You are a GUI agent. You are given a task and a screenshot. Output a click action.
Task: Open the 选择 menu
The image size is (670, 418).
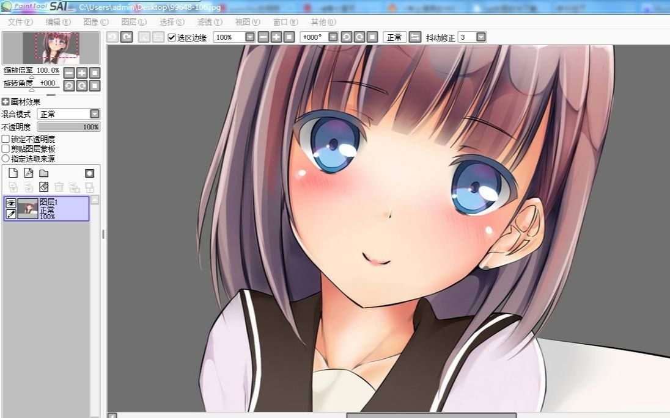(x=172, y=22)
